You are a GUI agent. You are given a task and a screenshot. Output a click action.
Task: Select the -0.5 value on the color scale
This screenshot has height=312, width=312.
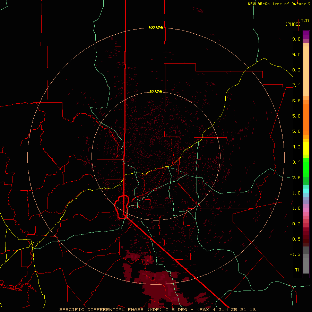point(295,239)
